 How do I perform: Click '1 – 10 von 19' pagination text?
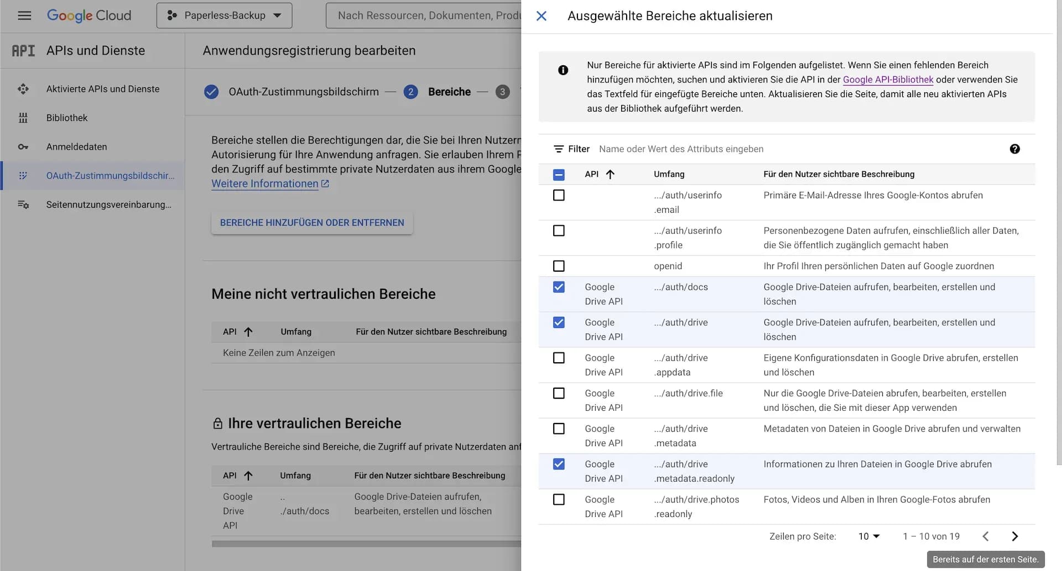931,536
